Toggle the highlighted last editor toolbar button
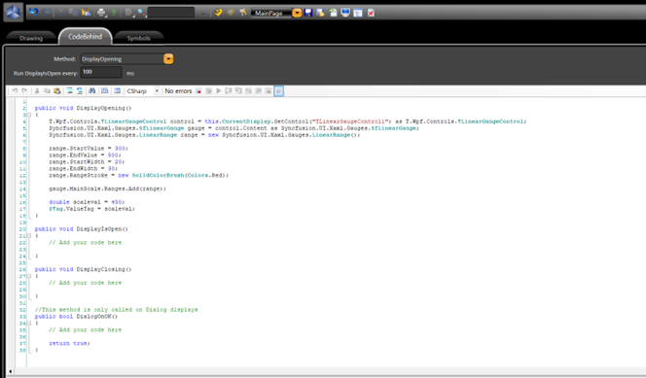 click(278, 91)
